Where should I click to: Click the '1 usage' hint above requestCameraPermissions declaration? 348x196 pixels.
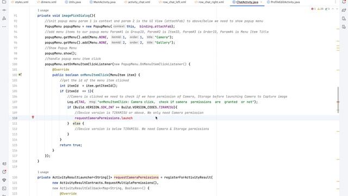pyautogui.click(x=43, y=172)
